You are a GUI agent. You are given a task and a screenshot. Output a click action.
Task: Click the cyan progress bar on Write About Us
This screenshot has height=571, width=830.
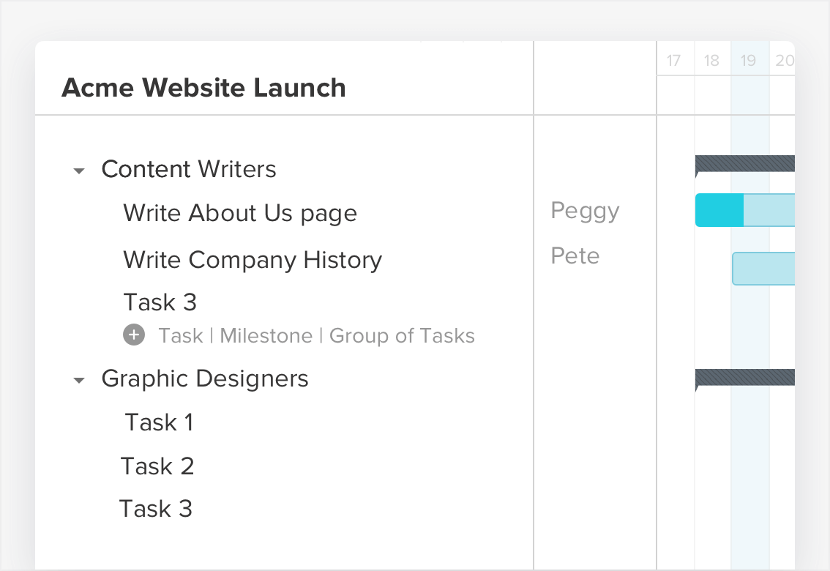click(719, 210)
